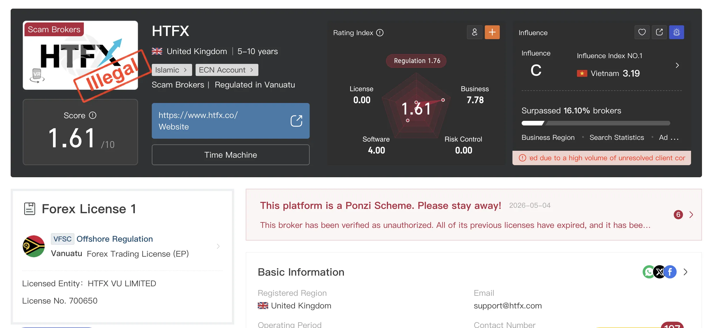The width and height of the screenshot is (704, 328).
Task: Expand Basic Information social links chevron
Action: (686, 272)
